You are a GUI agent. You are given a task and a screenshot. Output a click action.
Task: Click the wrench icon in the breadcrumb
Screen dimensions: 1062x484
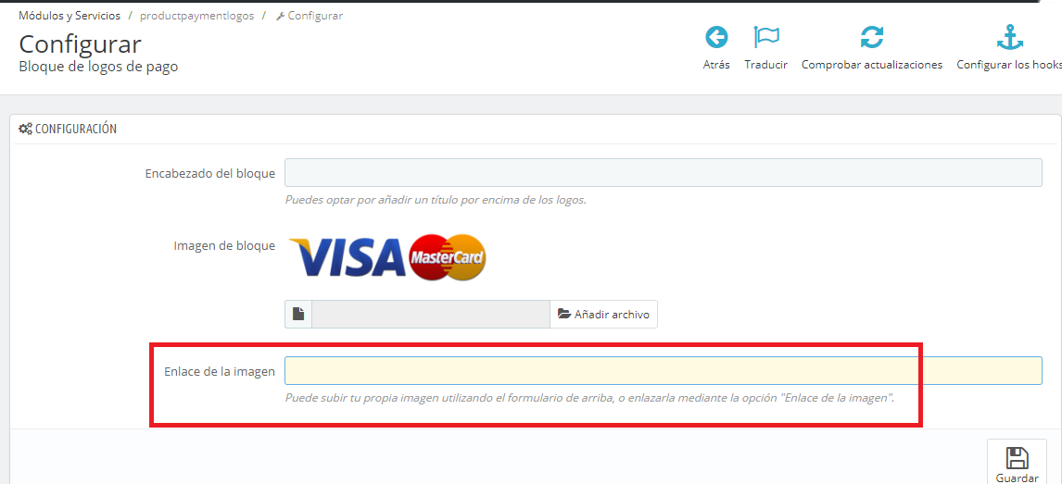point(281,16)
